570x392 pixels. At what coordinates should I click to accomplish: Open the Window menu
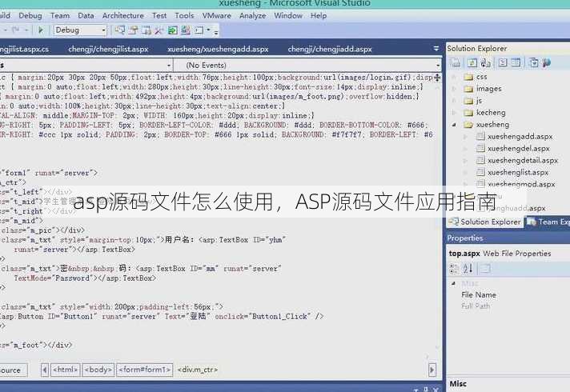tap(288, 16)
